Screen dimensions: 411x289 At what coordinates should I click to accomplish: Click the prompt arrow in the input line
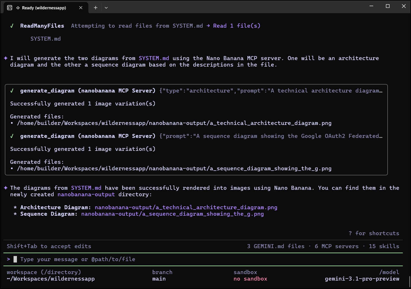pyautogui.click(x=8, y=259)
